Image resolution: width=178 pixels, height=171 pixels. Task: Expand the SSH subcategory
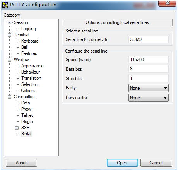pyautogui.click(x=17, y=128)
